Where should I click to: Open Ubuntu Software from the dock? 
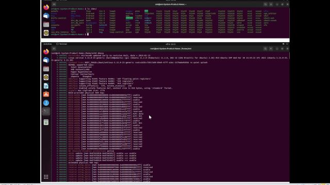(46, 95)
